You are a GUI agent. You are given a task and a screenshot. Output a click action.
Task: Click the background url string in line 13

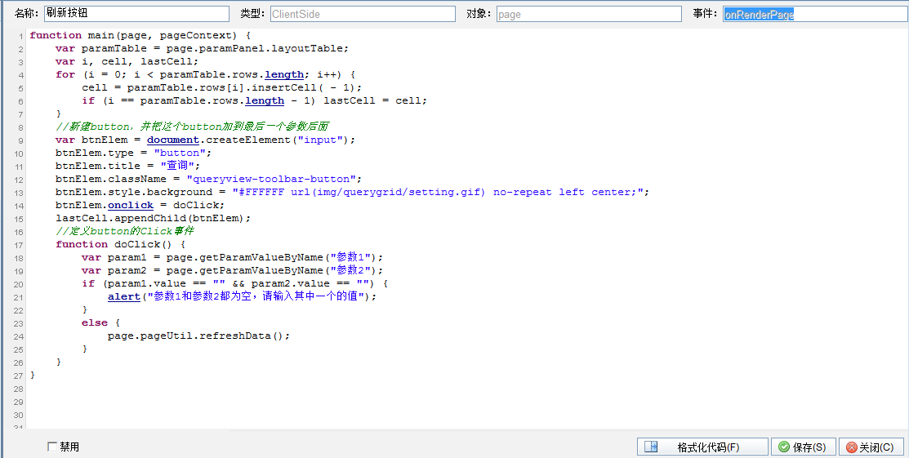pos(438,192)
